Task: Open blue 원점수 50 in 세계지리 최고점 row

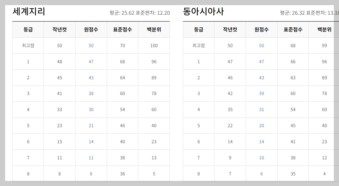Action: pos(91,46)
